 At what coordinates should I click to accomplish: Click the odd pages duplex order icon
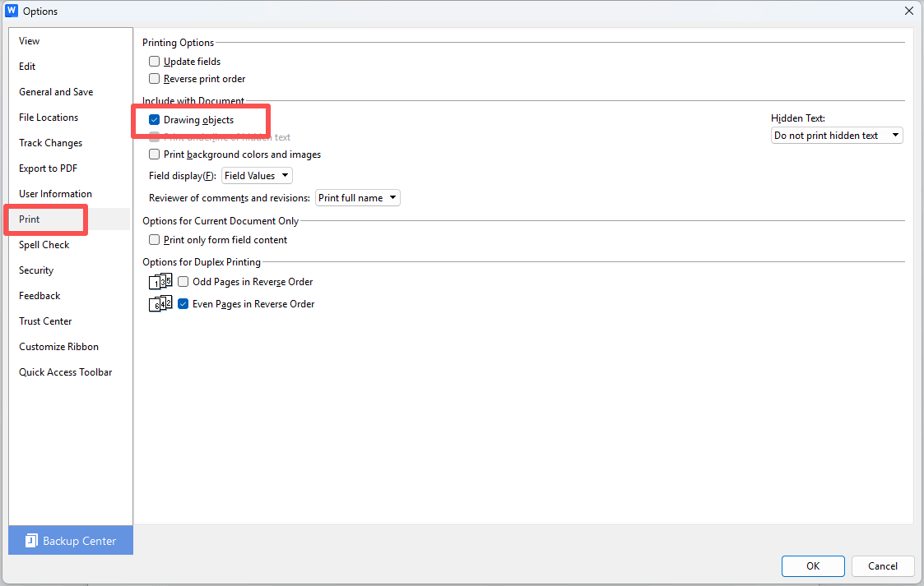click(160, 281)
